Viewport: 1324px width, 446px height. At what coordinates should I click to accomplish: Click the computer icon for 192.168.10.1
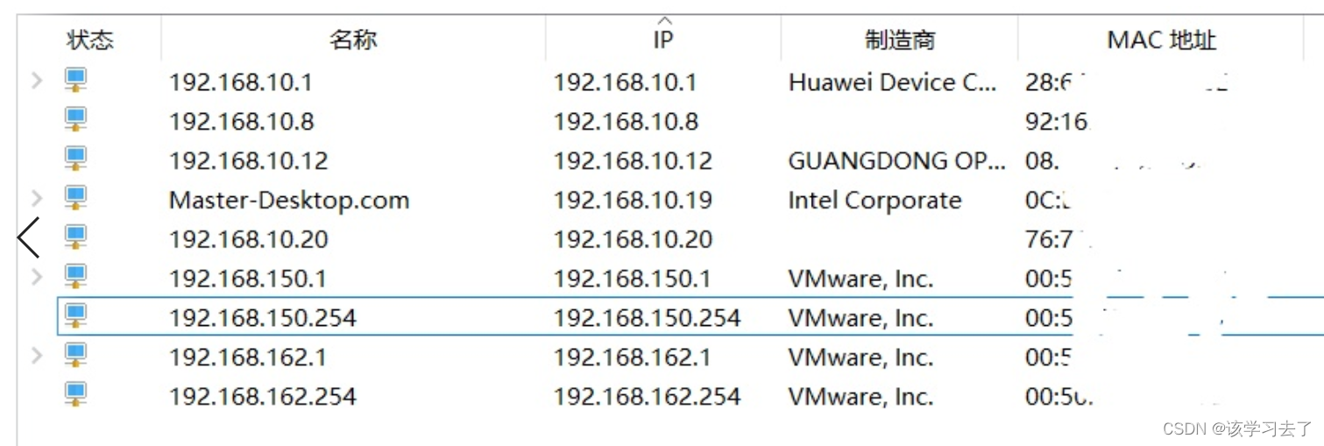point(76,81)
